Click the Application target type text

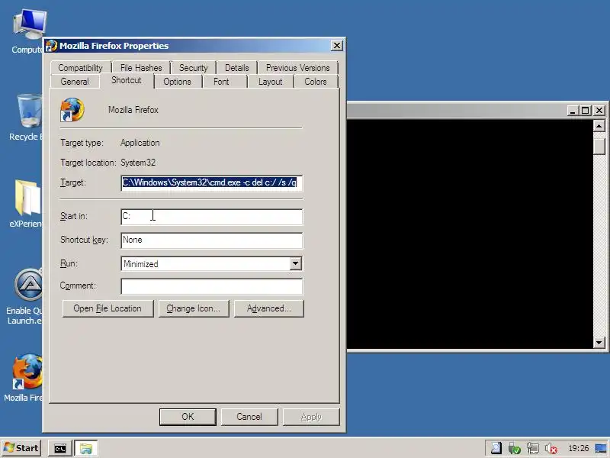click(x=140, y=143)
